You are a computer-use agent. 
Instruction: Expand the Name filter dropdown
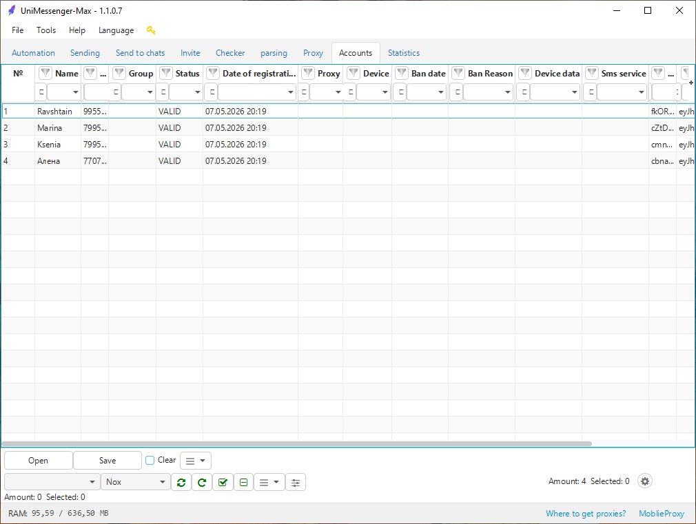click(76, 92)
